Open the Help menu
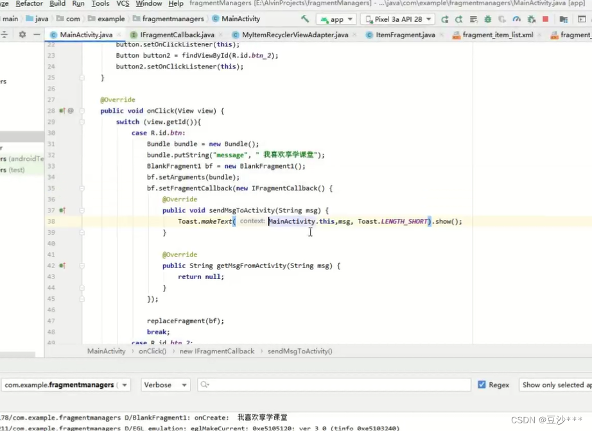Viewport: 592px width, 431px height. click(x=176, y=3)
